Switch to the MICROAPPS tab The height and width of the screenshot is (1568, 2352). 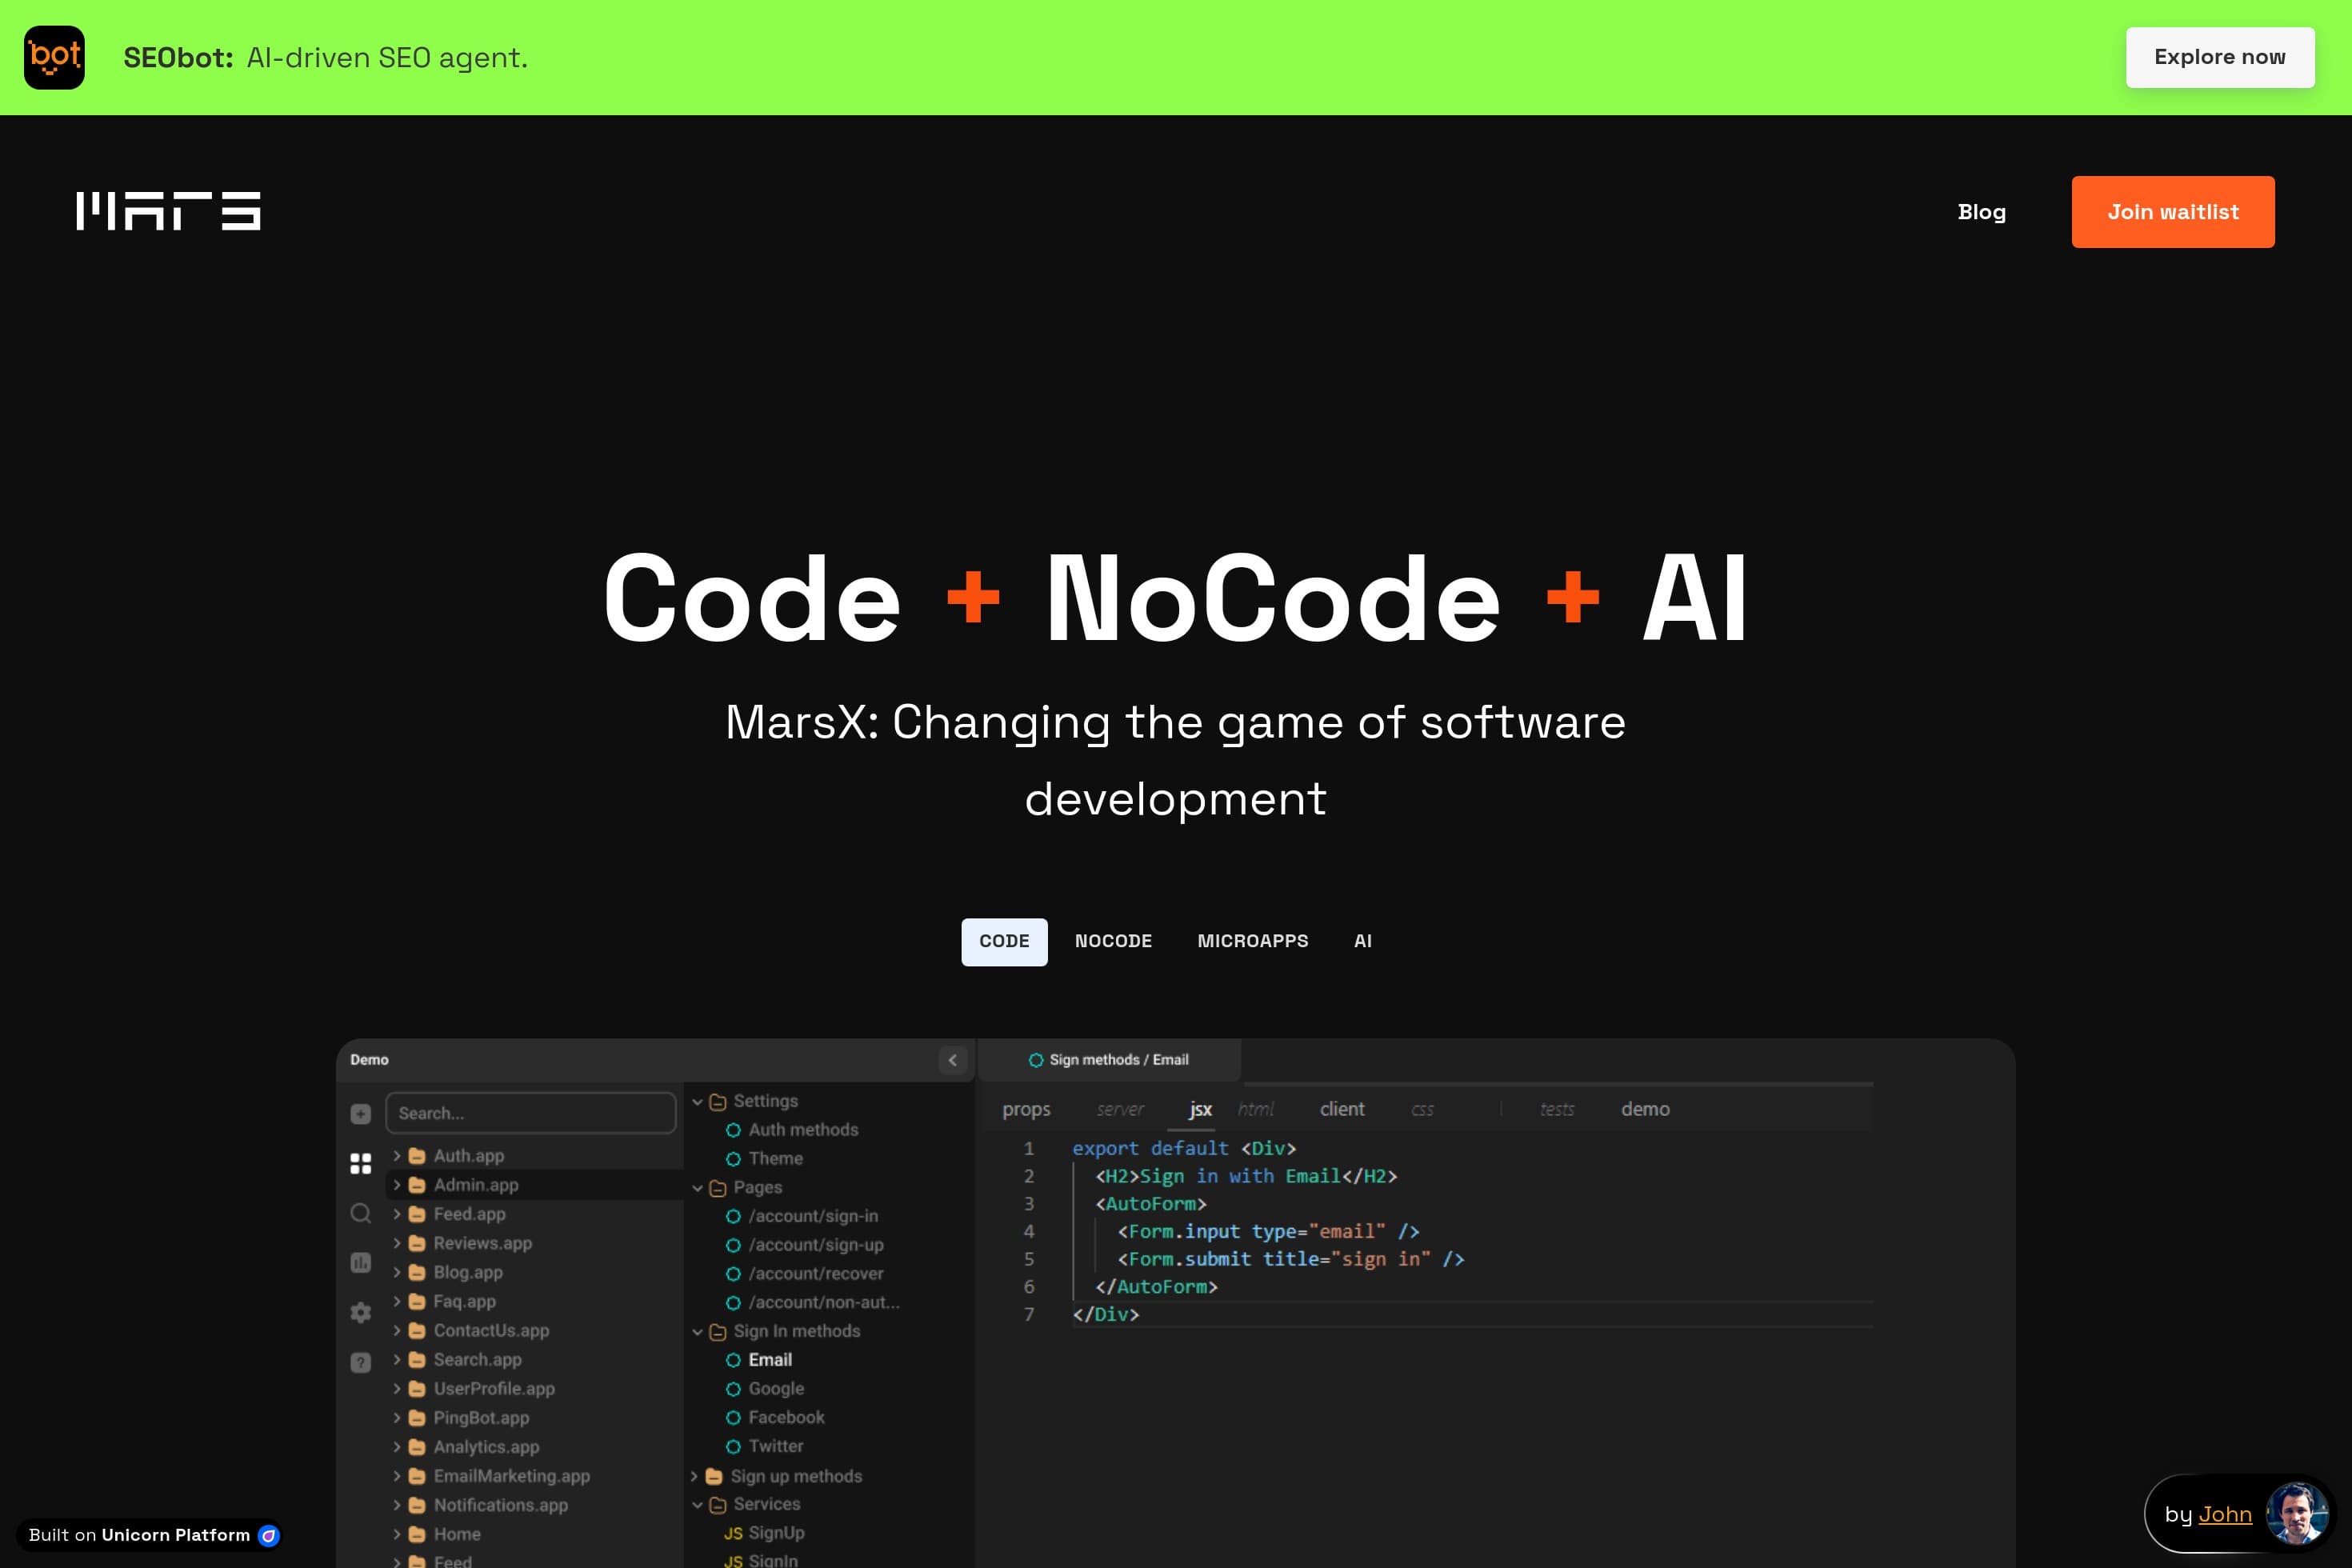click(x=1253, y=941)
